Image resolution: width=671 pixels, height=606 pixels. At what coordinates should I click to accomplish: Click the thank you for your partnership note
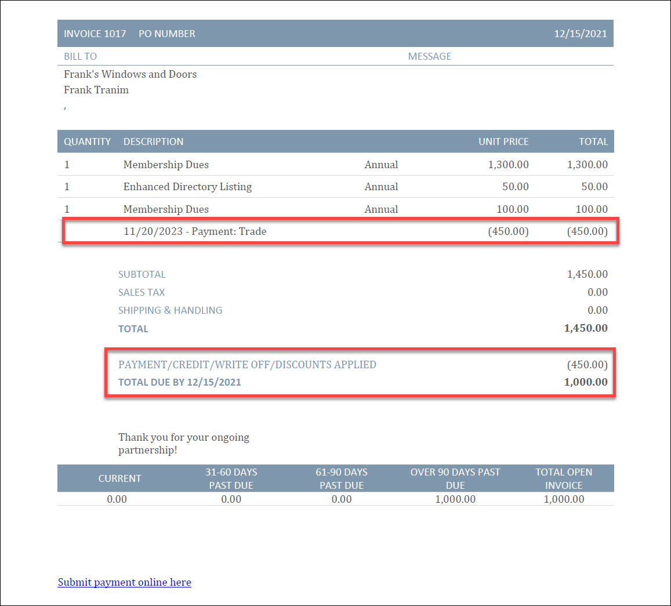tap(184, 444)
